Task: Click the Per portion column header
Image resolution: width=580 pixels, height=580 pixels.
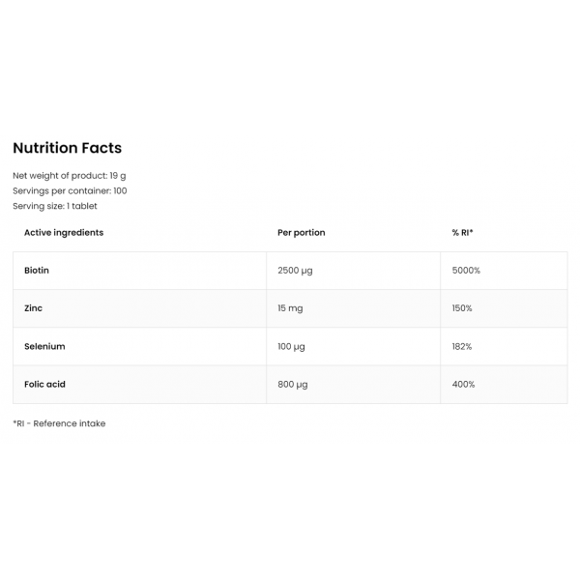Action: click(301, 233)
